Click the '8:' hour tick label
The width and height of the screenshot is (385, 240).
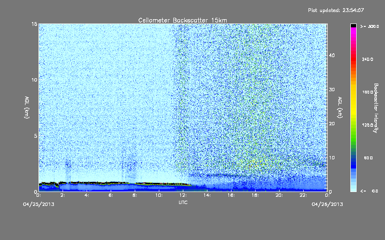pyautogui.click(x=135, y=195)
